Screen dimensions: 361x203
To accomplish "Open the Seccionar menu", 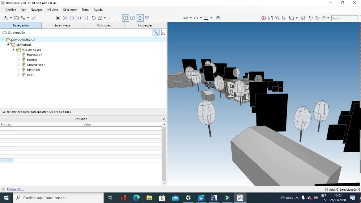I will (70, 10).
